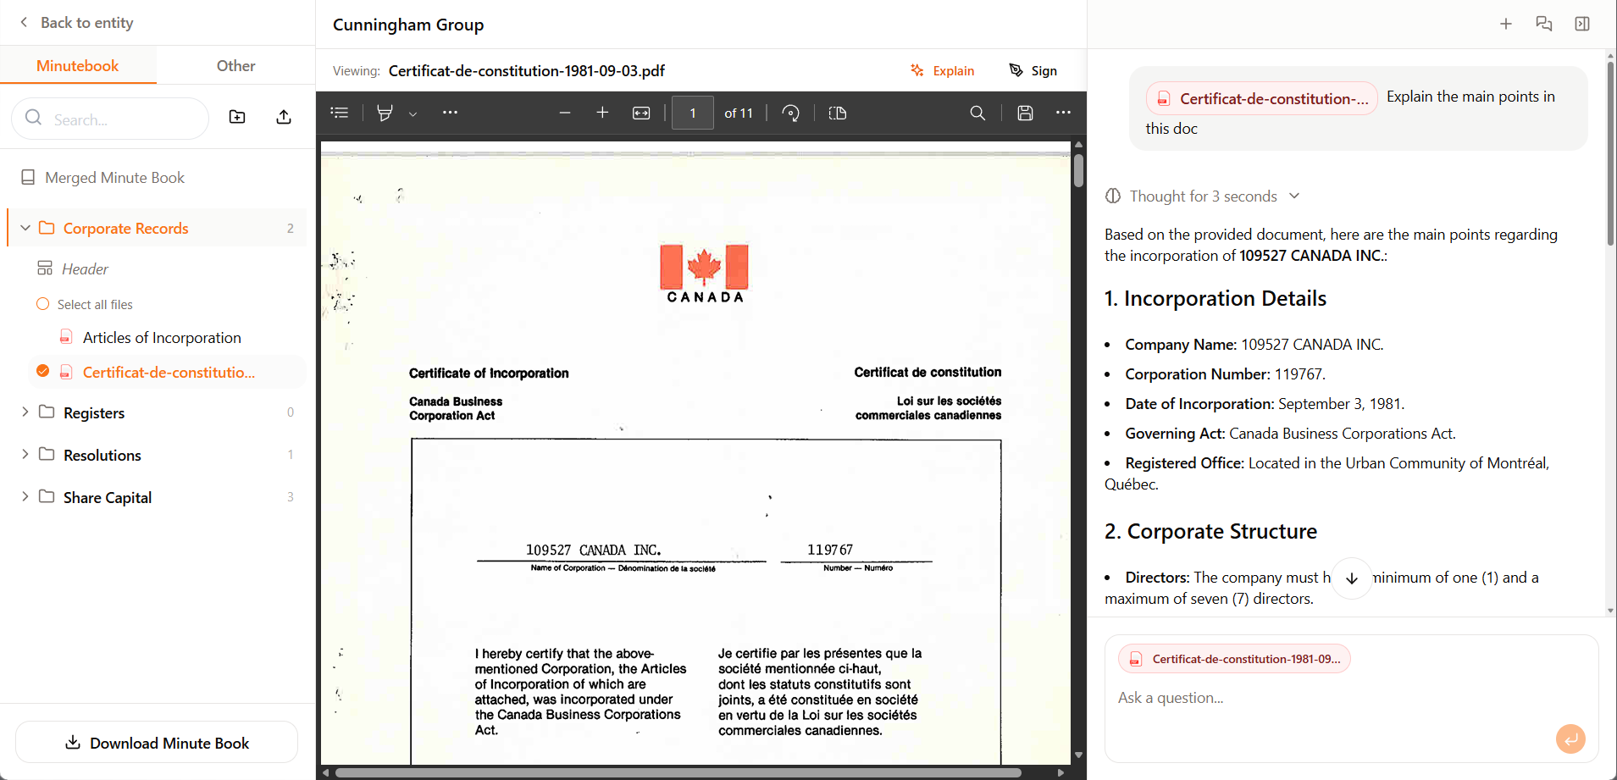This screenshot has width=1617, height=780.
Task: Open the PDF search magnifier
Action: tap(977, 113)
